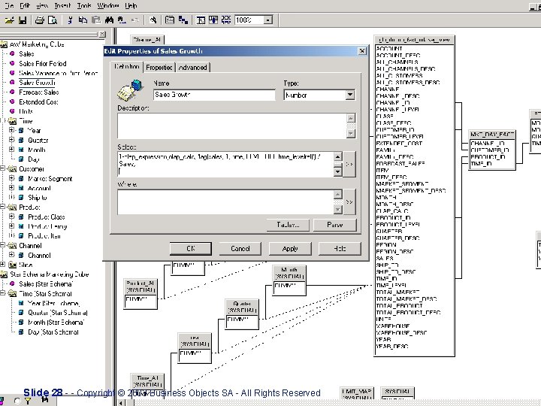
Task: Select the Sales Growth object in tree
Action: tap(37, 83)
